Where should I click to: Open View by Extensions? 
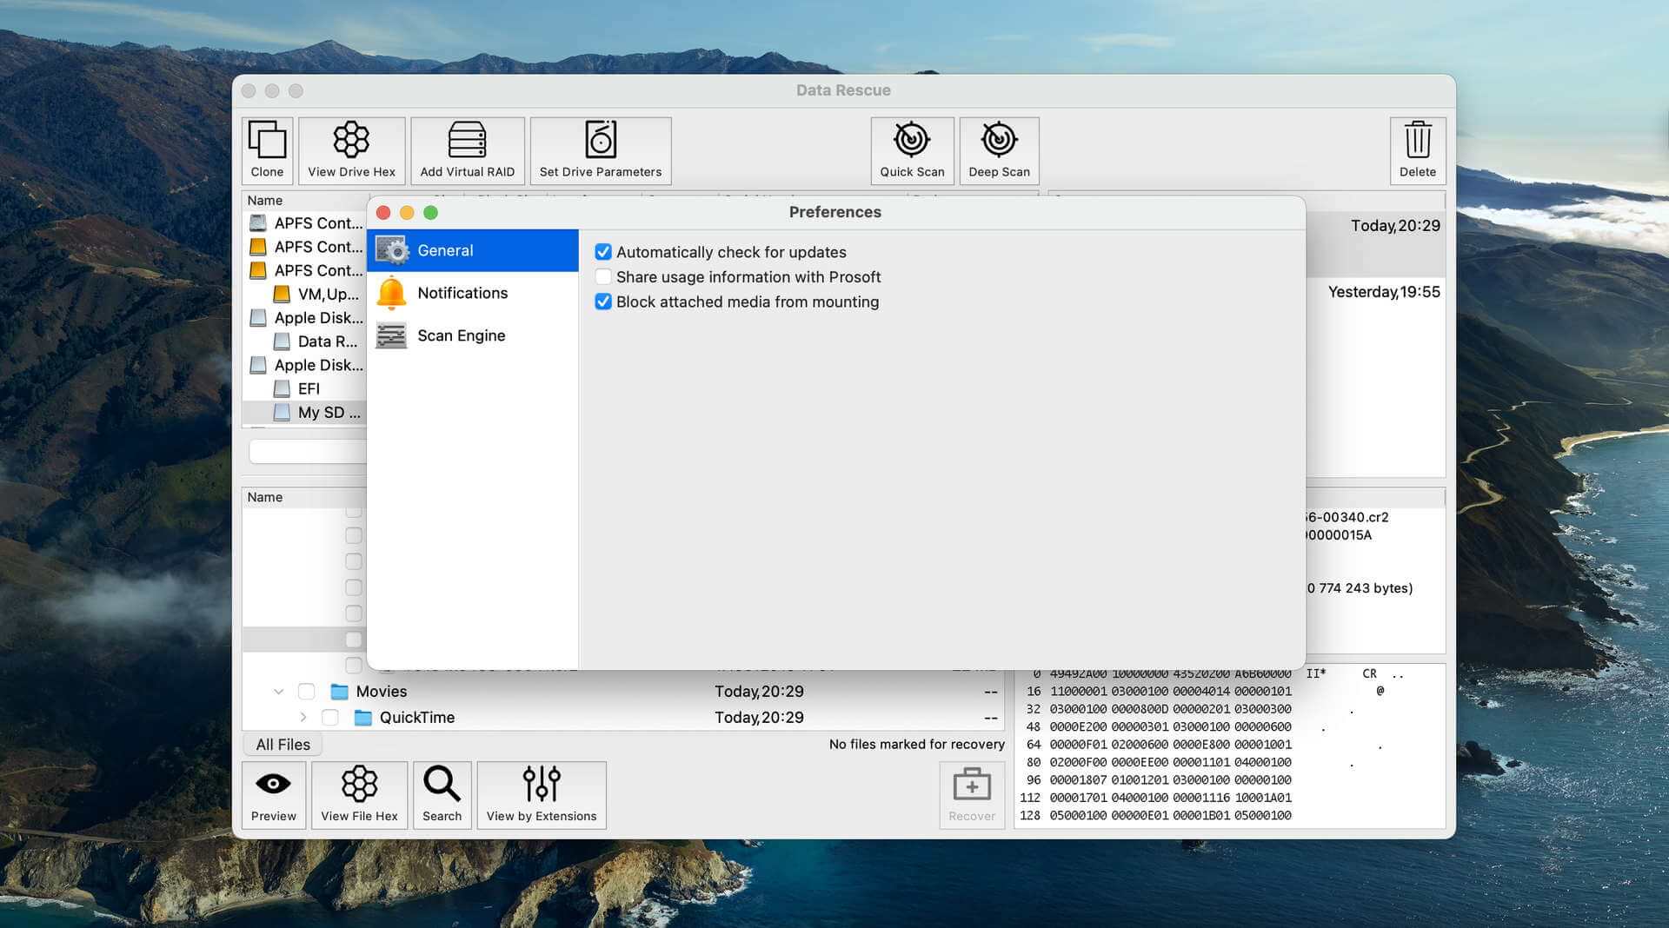[542, 794]
